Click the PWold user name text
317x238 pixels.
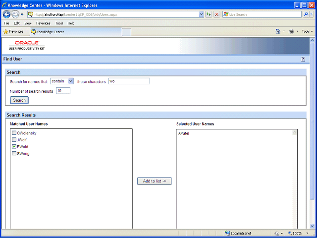click(x=23, y=147)
